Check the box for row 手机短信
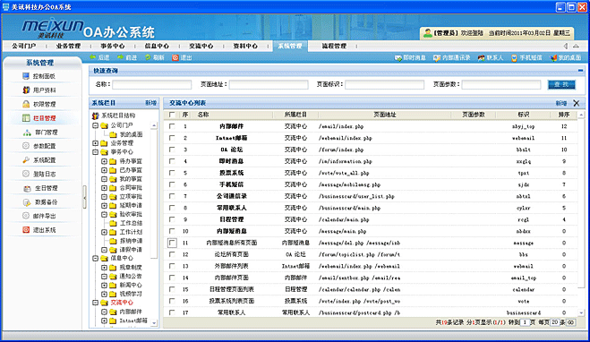The height and width of the screenshot is (342, 590). (172, 184)
